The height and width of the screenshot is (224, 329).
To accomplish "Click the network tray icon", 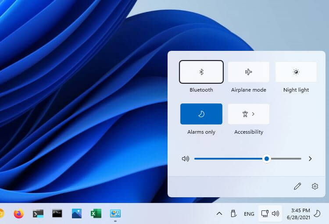I will [265, 214].
